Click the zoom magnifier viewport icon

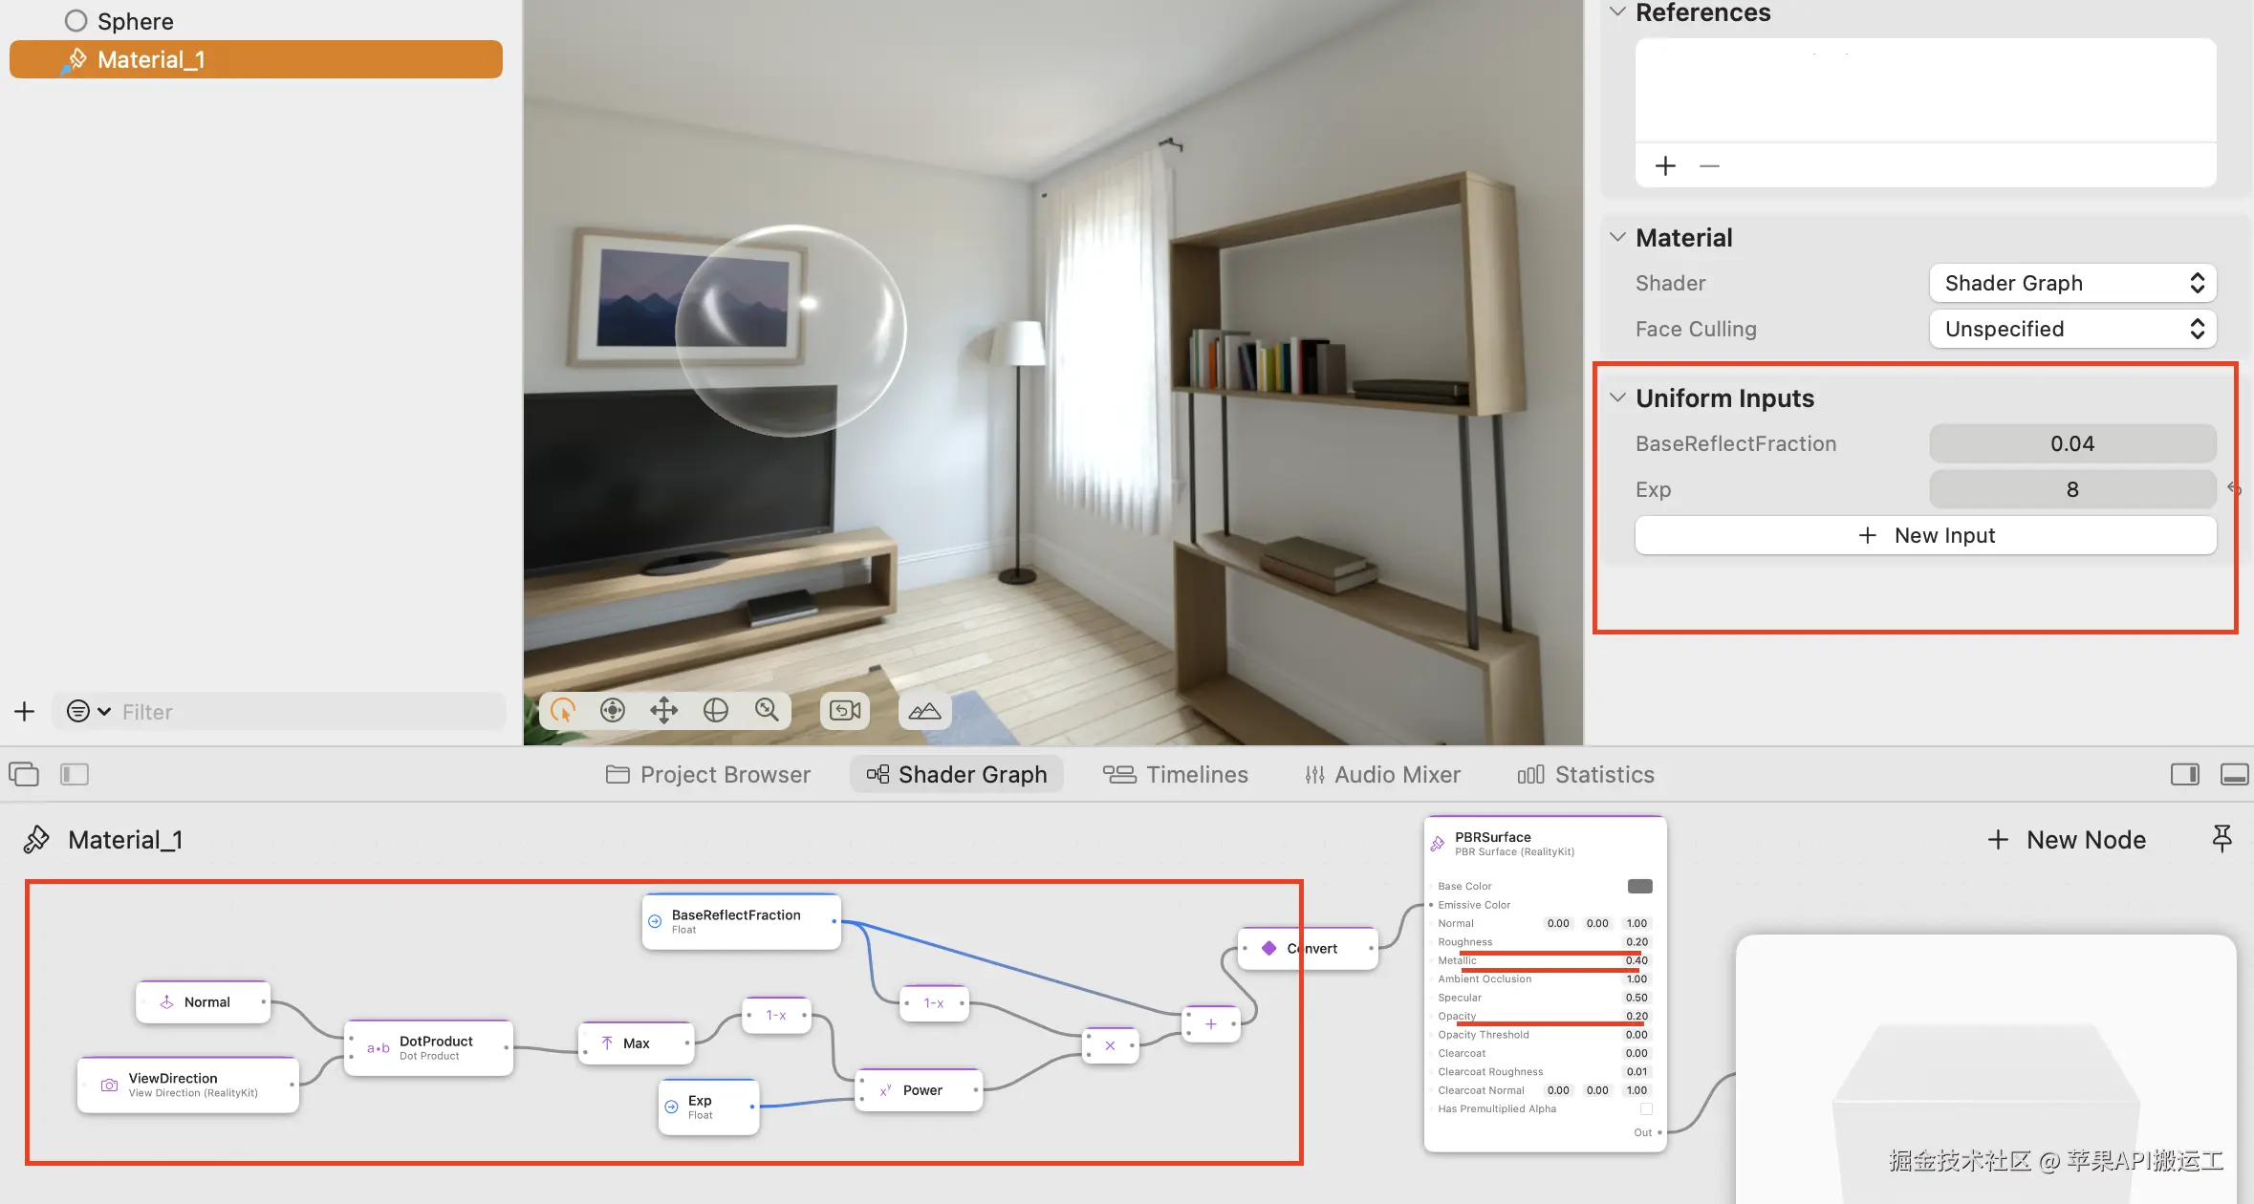(x=767, y=710)
